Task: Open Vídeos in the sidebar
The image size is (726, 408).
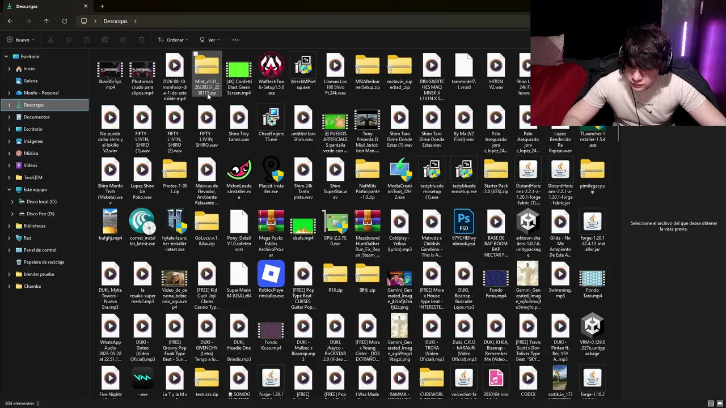Action: click(30, 165)
